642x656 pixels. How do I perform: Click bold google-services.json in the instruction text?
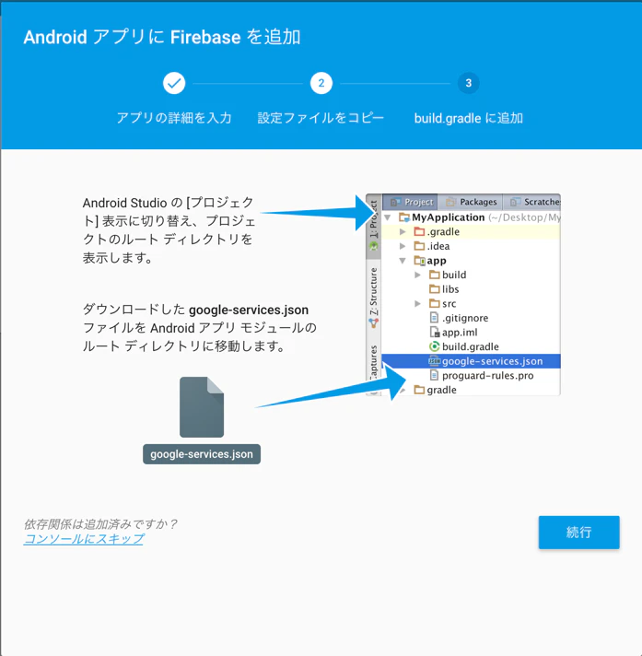click(x=249, y=310)
